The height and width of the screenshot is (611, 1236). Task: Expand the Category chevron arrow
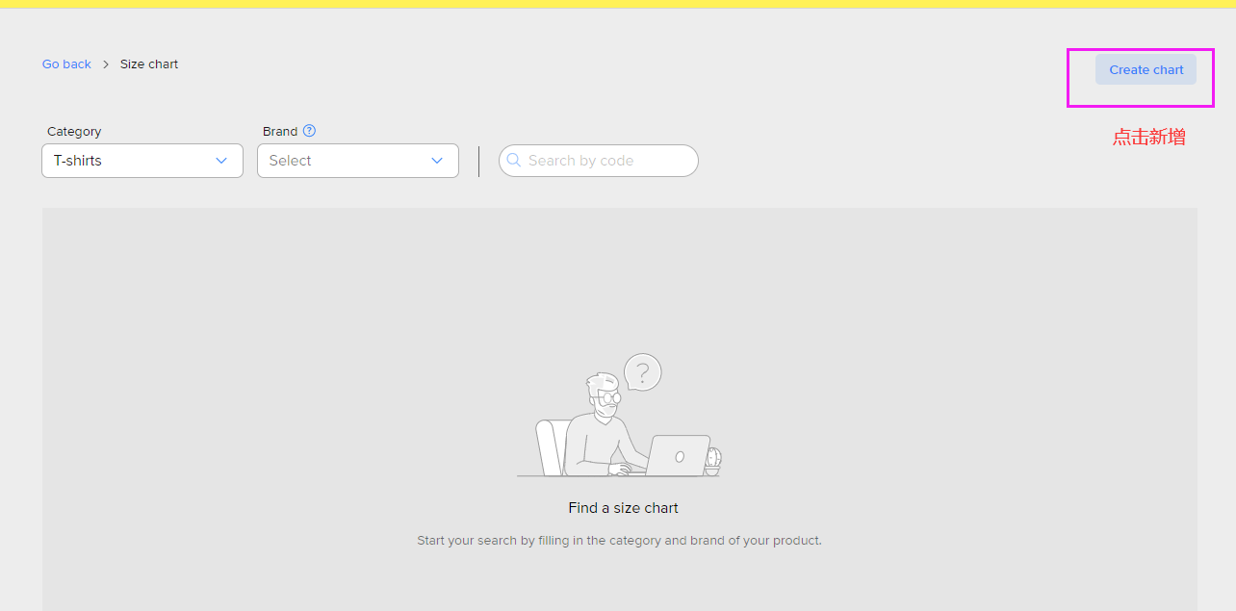click(221, 161)
